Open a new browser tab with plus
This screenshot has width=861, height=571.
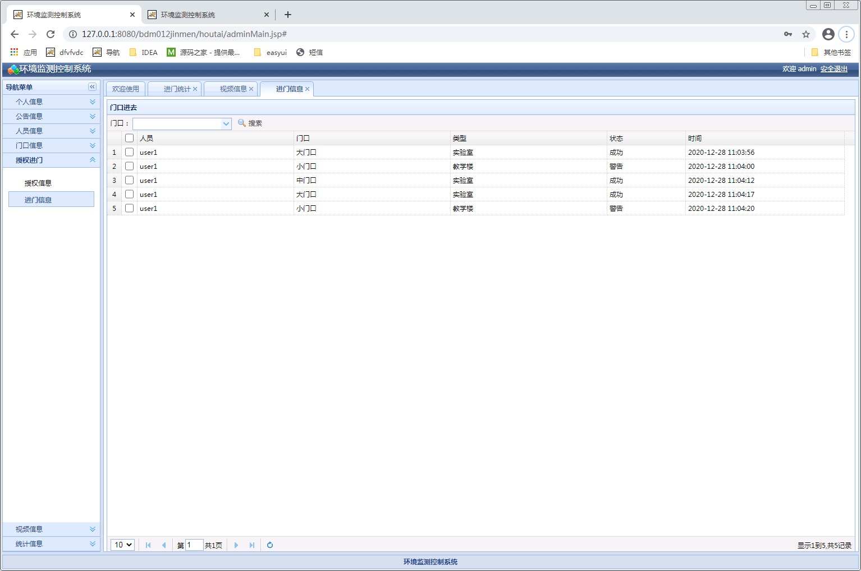[288, 15]
